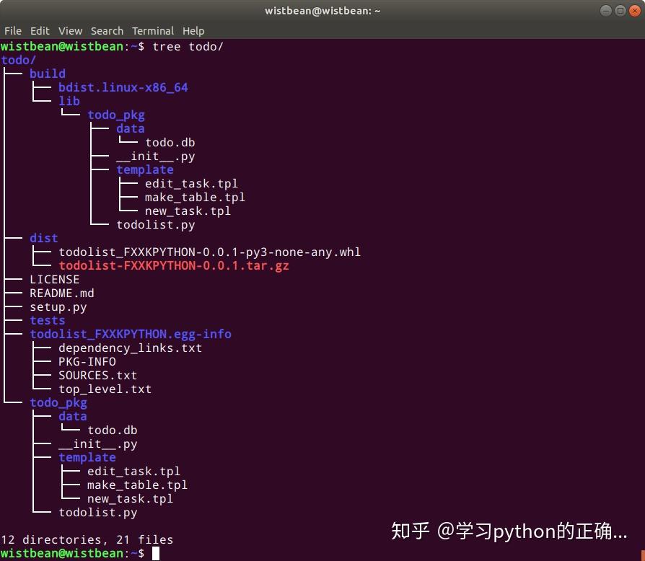Viewport: 645px width, 561px height.
Task: Click the bdist.linux-x86_64 directory name
Action: pos(123,87)
